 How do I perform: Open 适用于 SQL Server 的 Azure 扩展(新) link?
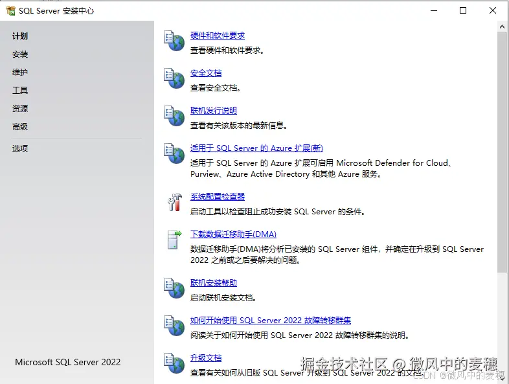256,148
